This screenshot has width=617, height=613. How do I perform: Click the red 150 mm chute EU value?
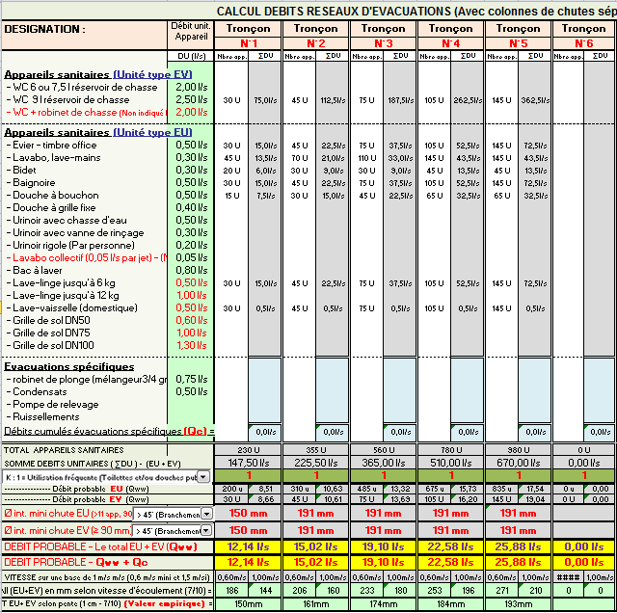(248, 515)
